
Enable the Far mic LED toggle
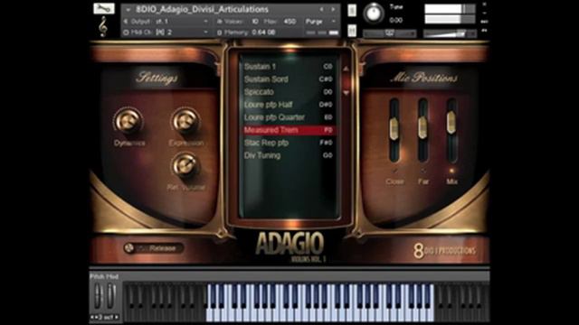pos(423,171)
